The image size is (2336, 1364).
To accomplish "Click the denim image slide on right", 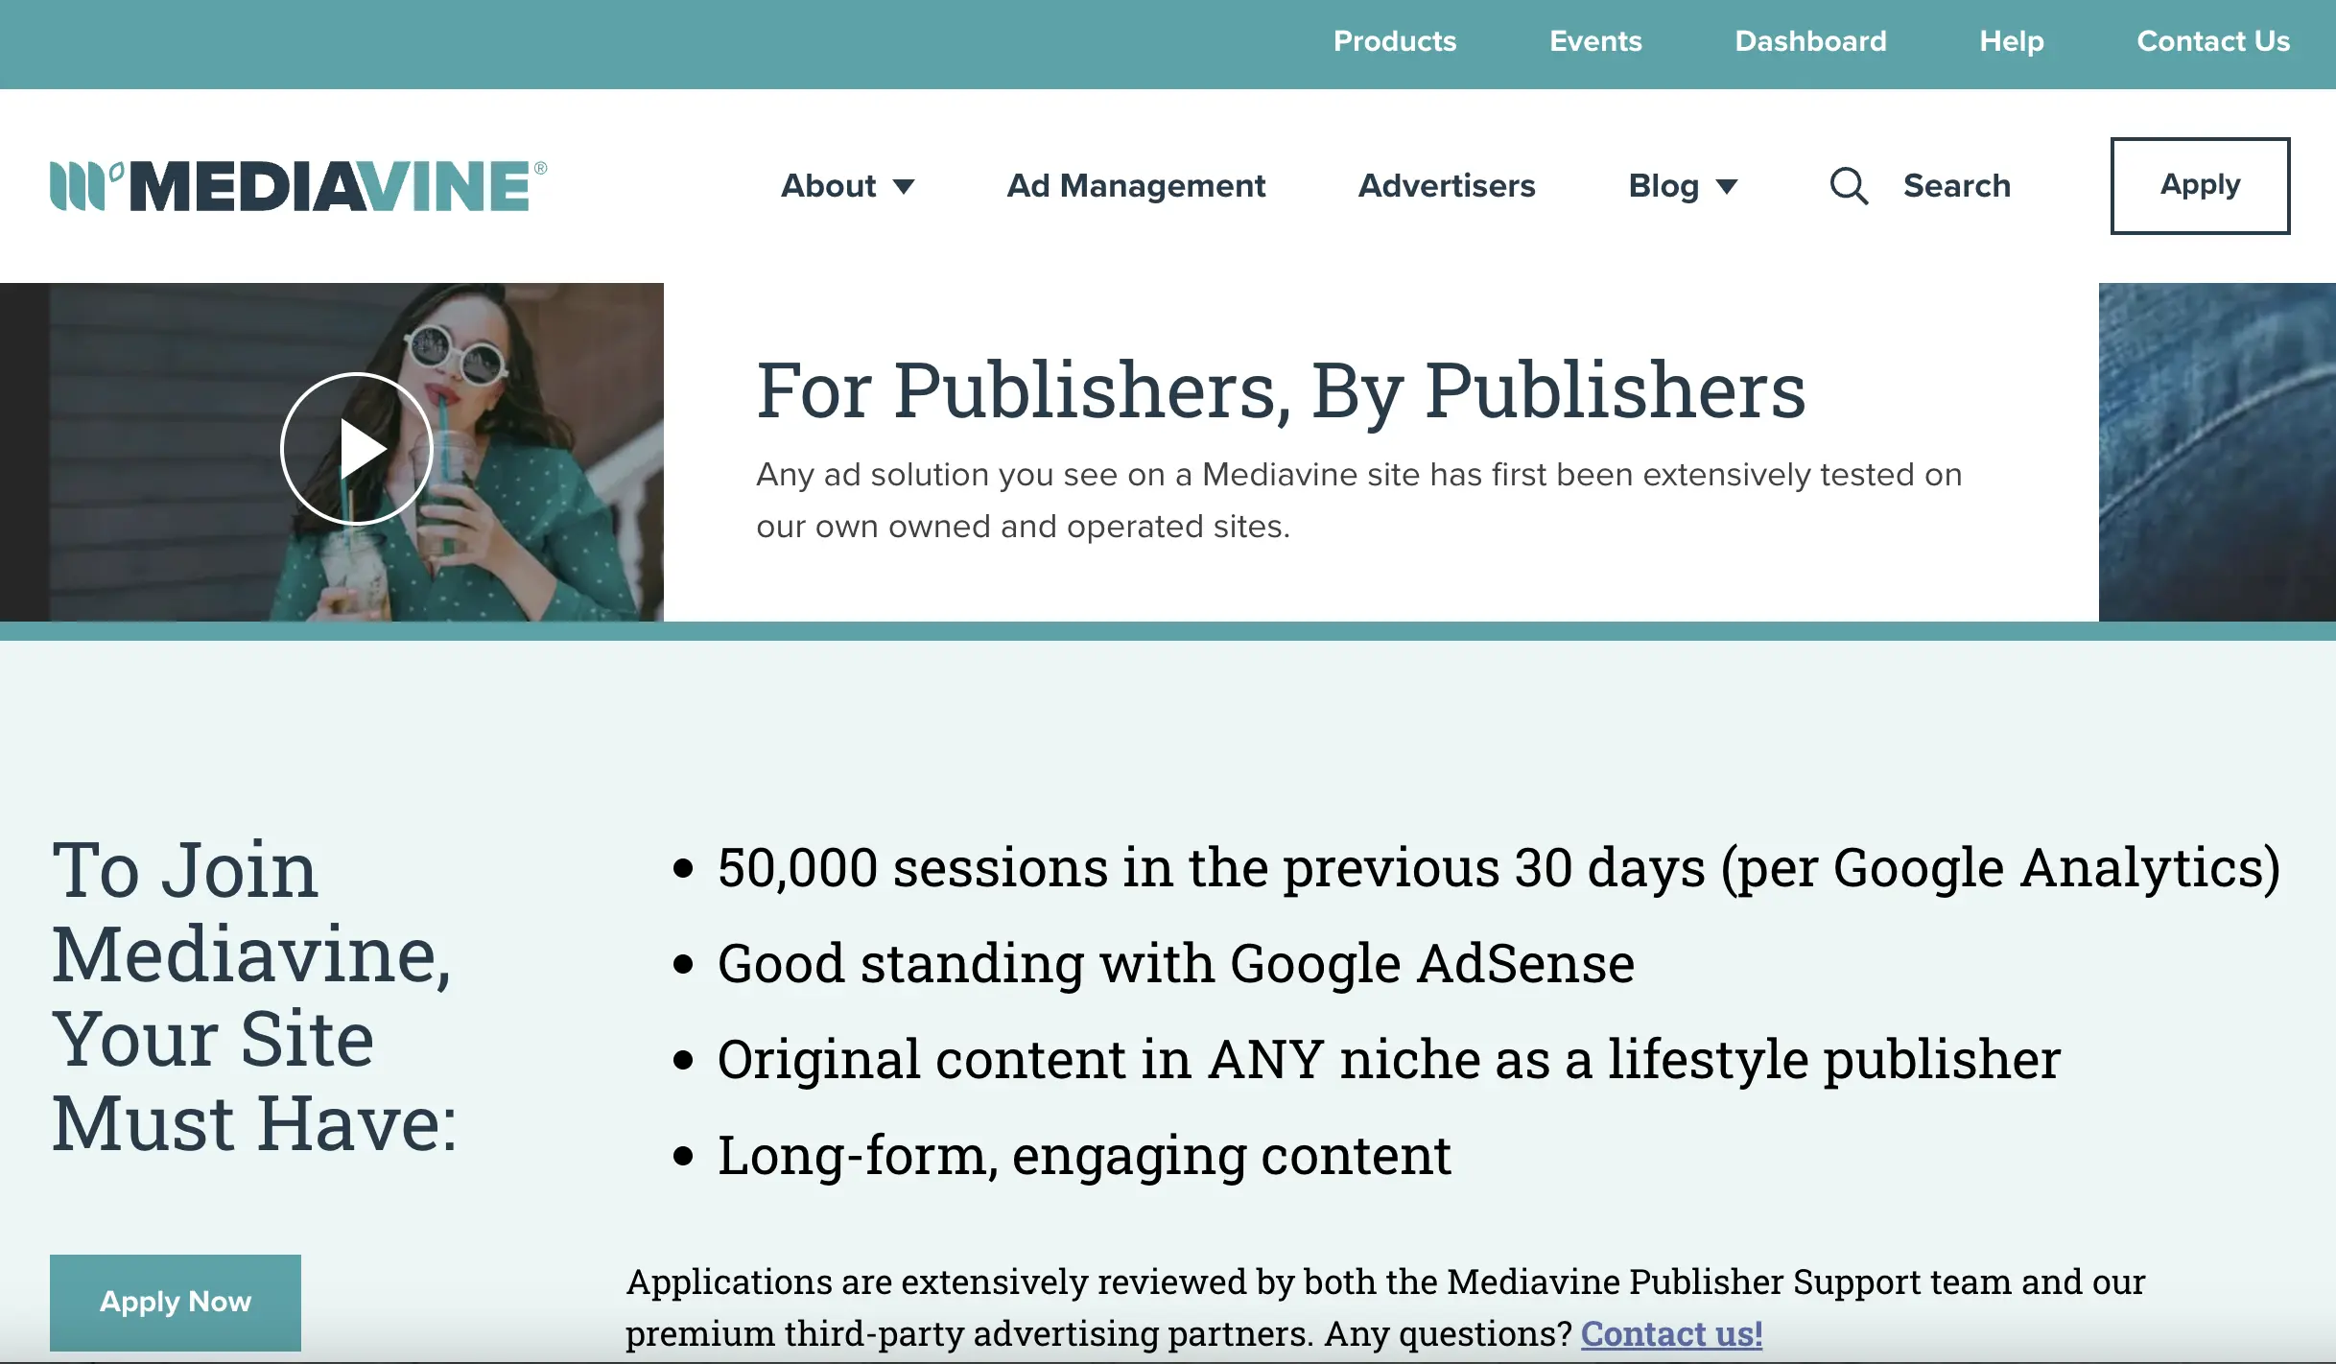I will point(2216,451).
